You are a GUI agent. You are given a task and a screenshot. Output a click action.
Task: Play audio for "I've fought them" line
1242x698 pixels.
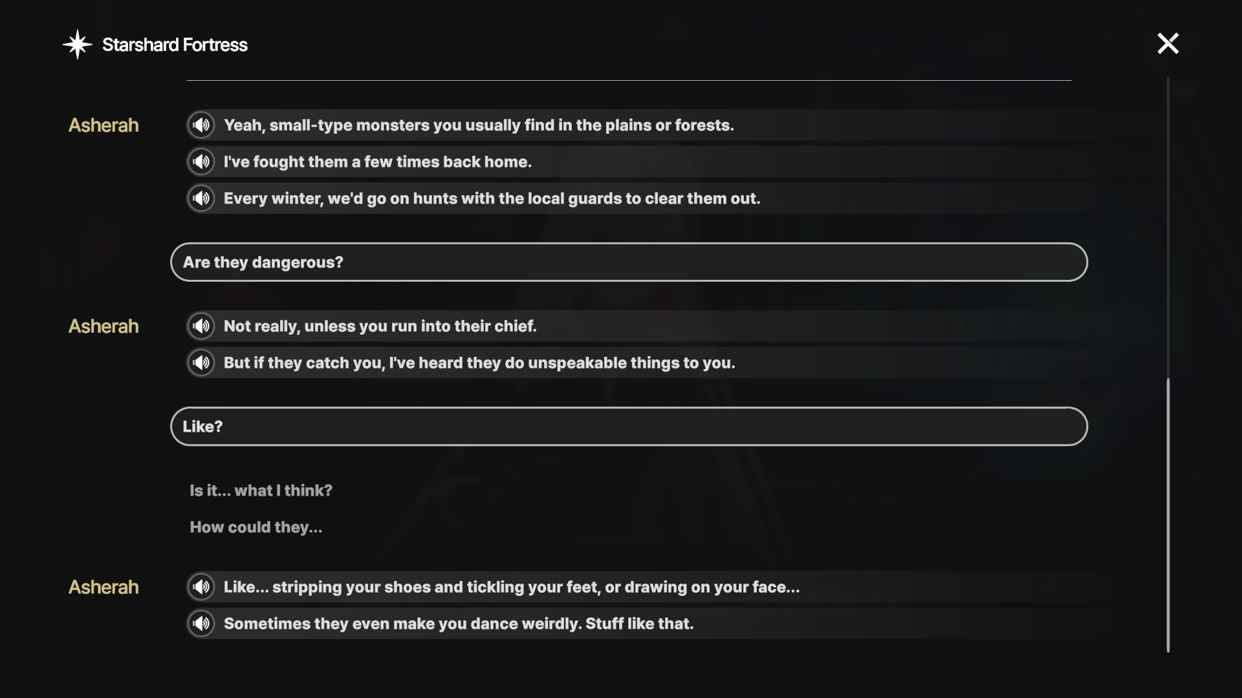point(201,162)
